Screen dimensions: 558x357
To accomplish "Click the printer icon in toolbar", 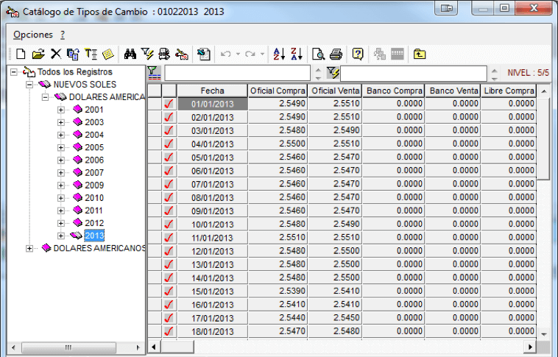I will [x=336, y=54].
